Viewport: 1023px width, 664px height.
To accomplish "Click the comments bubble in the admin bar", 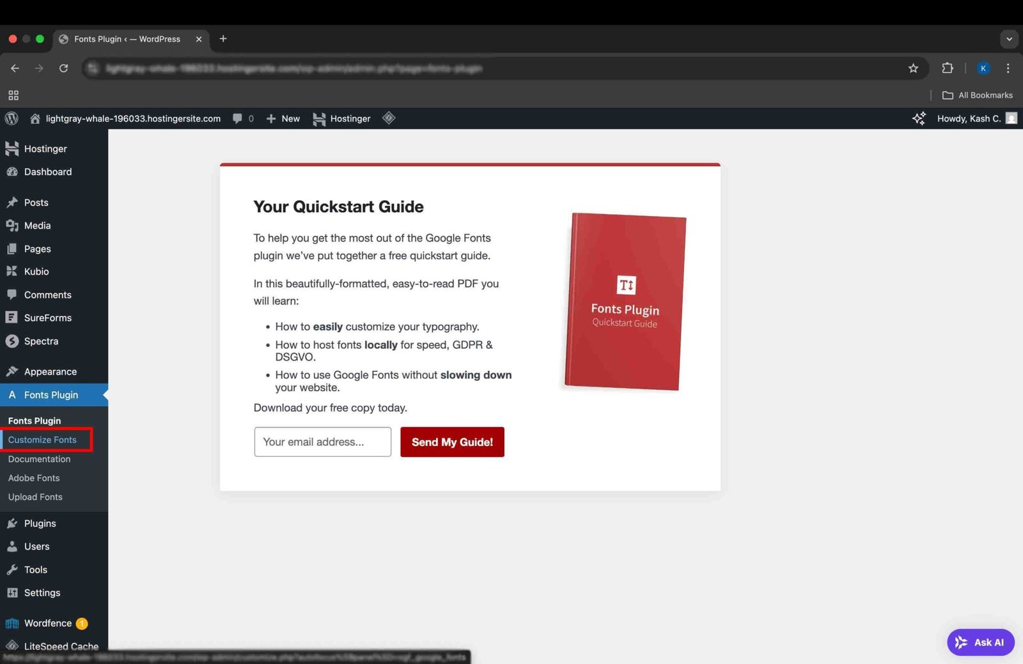I will click(x=237, y=118).
